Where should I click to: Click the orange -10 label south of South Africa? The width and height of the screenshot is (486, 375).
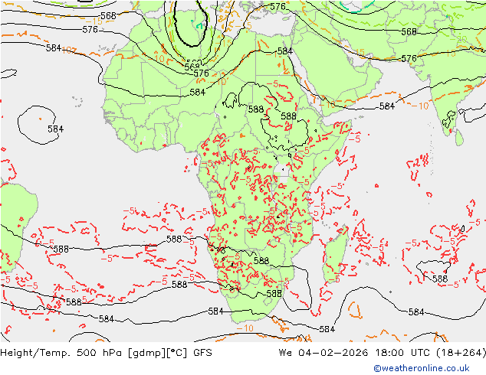pos(245,328)
